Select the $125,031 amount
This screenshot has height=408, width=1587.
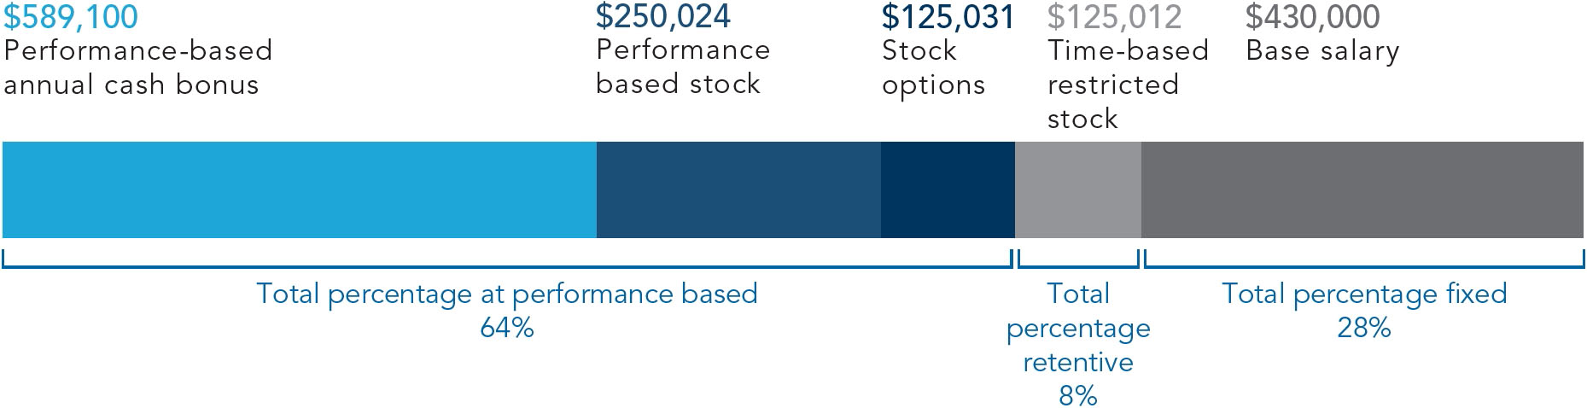coord(948,16)
